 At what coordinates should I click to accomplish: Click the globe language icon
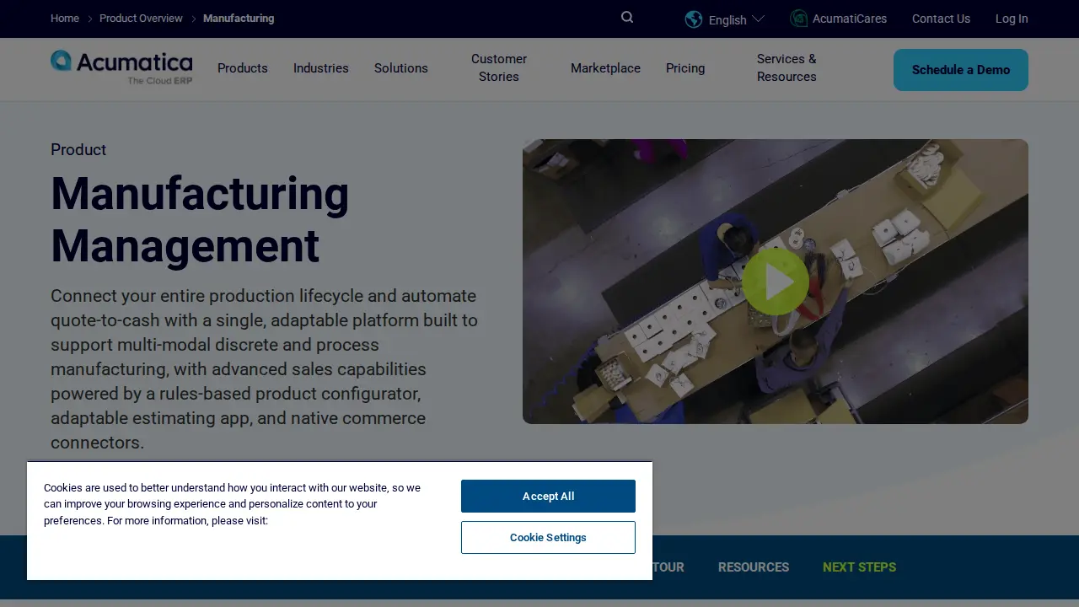click(694, 19)
